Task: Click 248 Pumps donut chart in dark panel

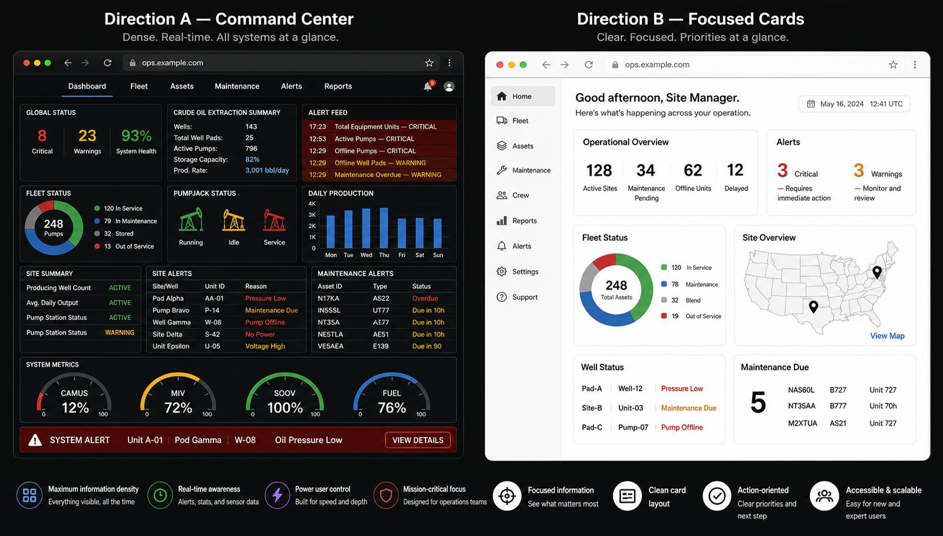Action: 54,228
